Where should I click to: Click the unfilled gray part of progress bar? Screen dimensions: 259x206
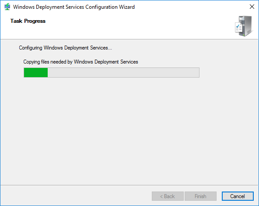point(123,72)
